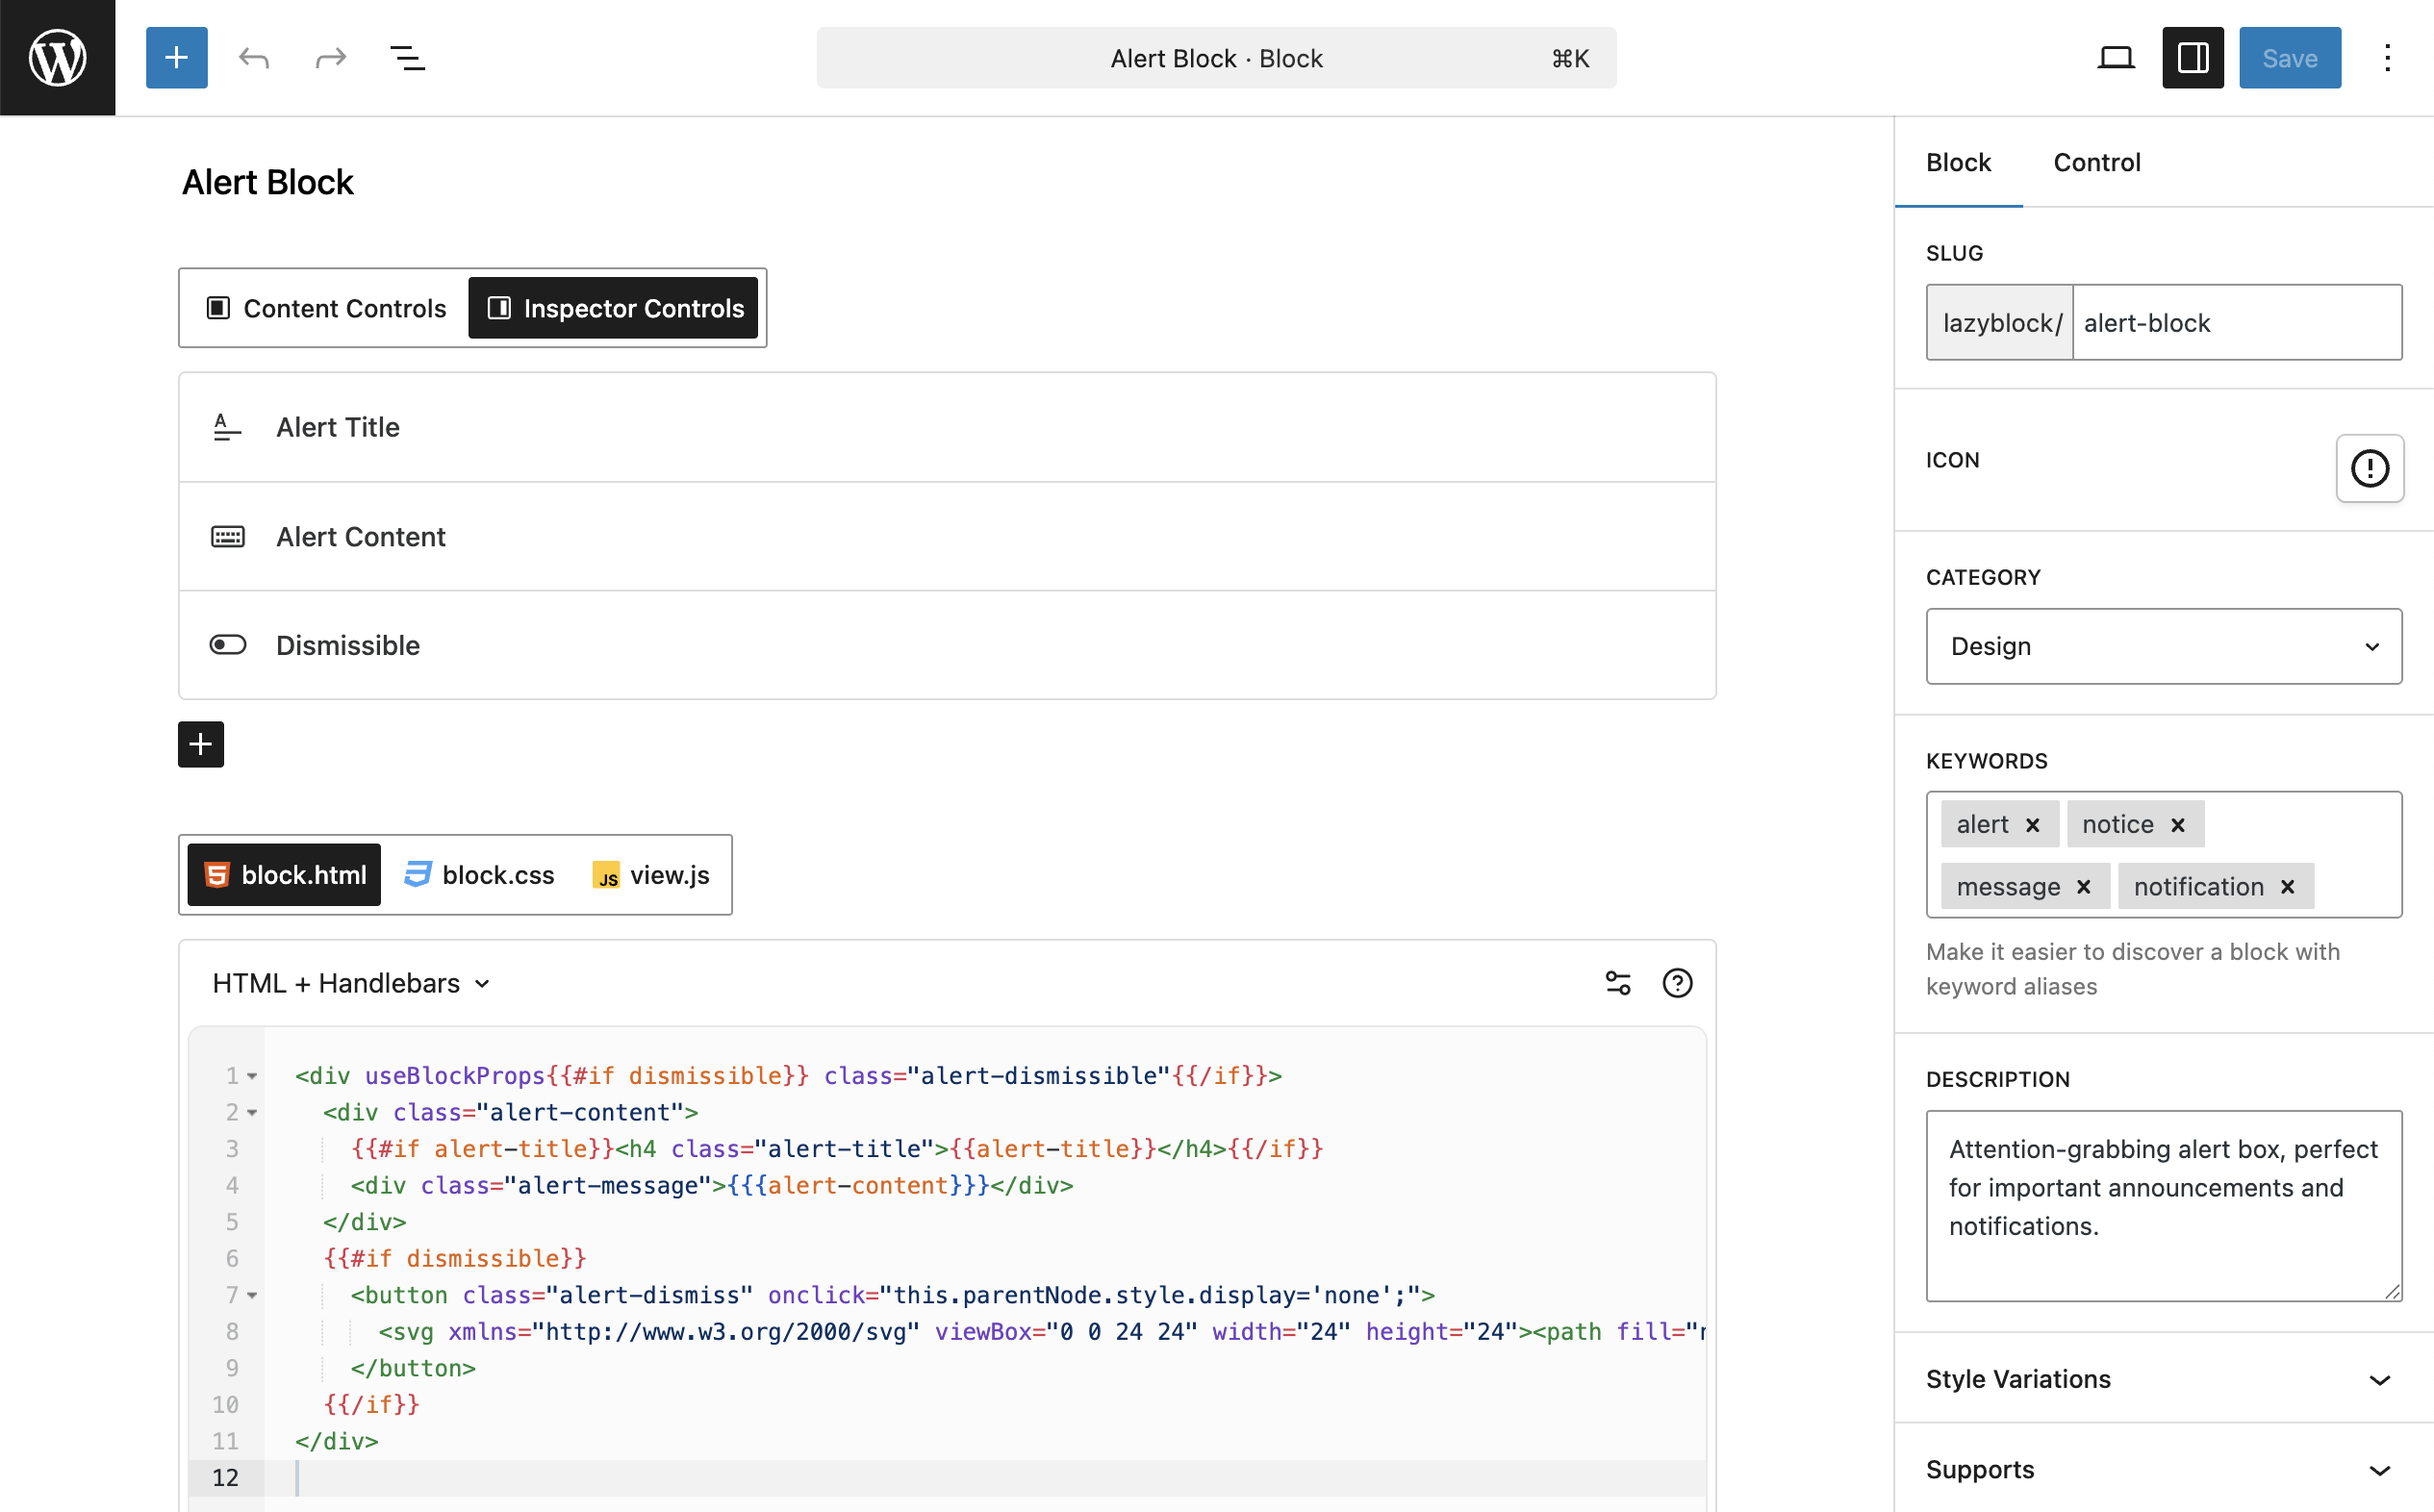
Task: Remove the message keyword
Action: click(2083, 887)
